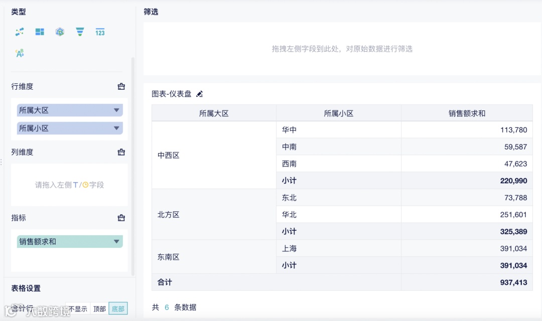Click the clear icon beside 行维度

(121, 86)
